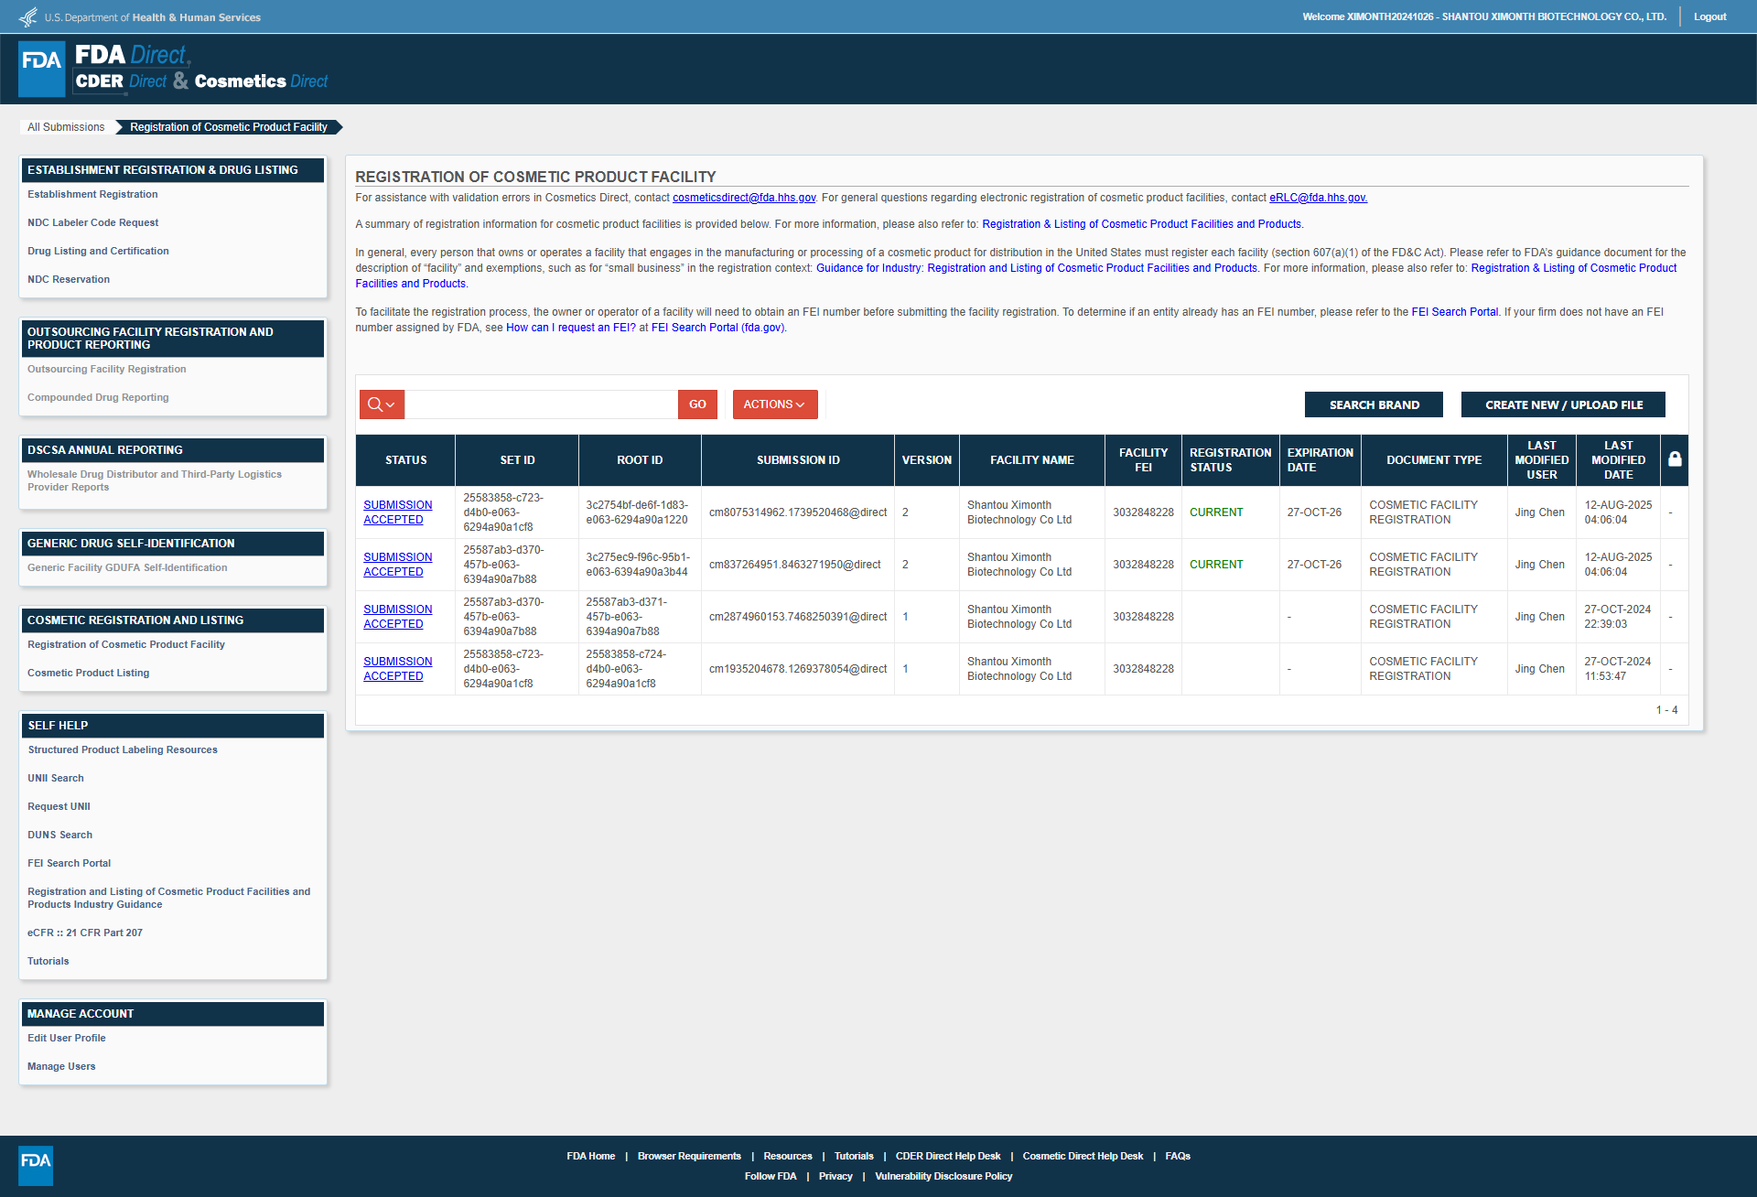Click 'How can I request an FEI?' link

pyautogui.click(x=571, y=328)
